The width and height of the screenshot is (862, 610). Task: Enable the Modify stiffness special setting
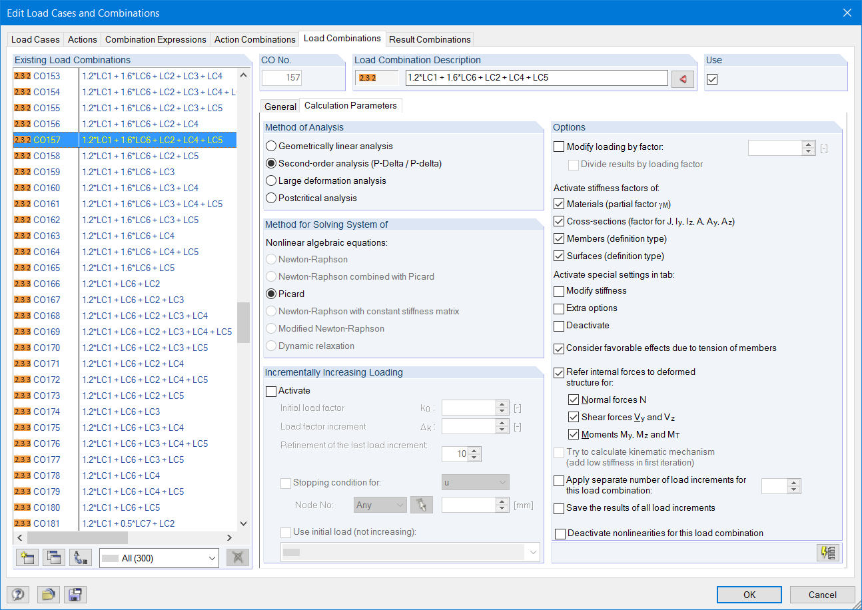click(559, 291)
